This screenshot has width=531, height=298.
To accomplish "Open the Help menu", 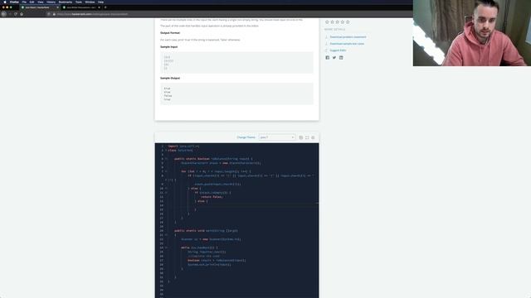I will (101, 2).
